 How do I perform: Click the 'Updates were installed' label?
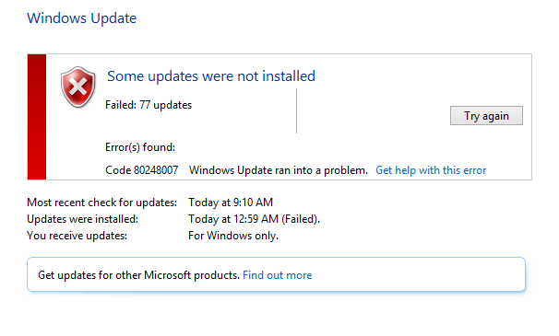coord(82,219)
